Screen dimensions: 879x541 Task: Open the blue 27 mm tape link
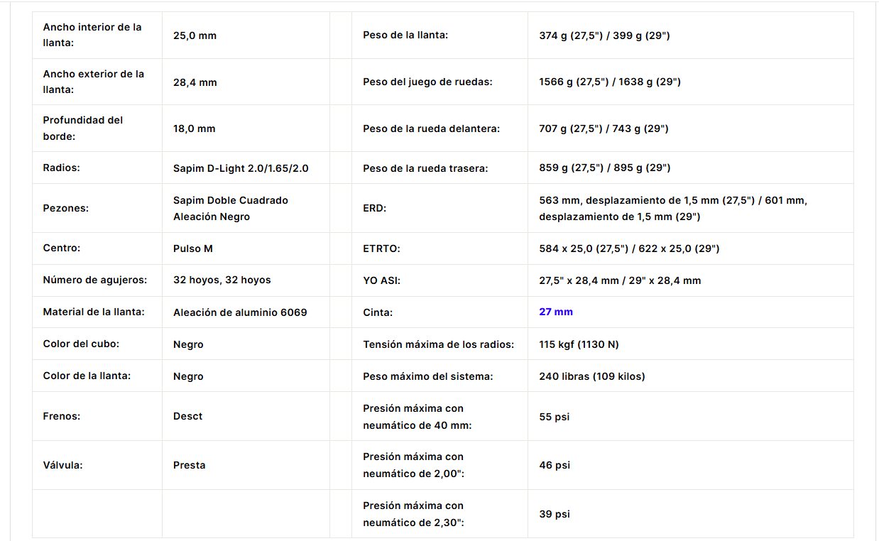pos(556,312)
